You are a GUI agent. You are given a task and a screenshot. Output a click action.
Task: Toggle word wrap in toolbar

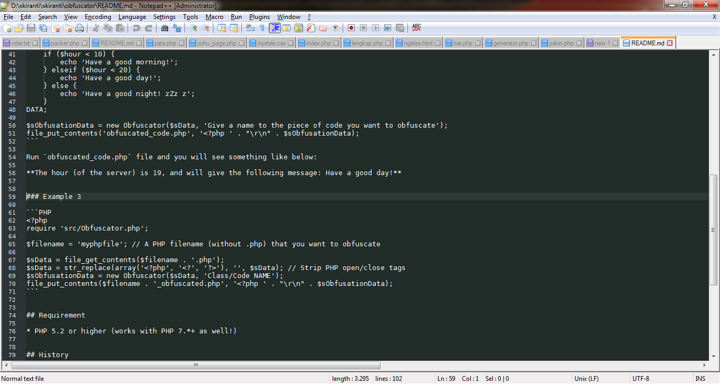(250, 28)
